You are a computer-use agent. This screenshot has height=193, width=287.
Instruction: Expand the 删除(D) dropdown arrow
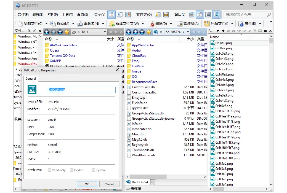click(171, 24)
